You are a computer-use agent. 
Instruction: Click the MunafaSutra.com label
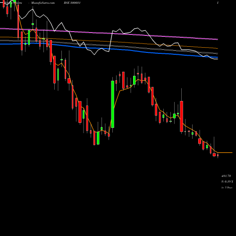pos(43,3)
